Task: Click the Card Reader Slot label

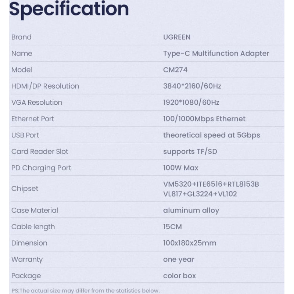Action: pos(40,151)
